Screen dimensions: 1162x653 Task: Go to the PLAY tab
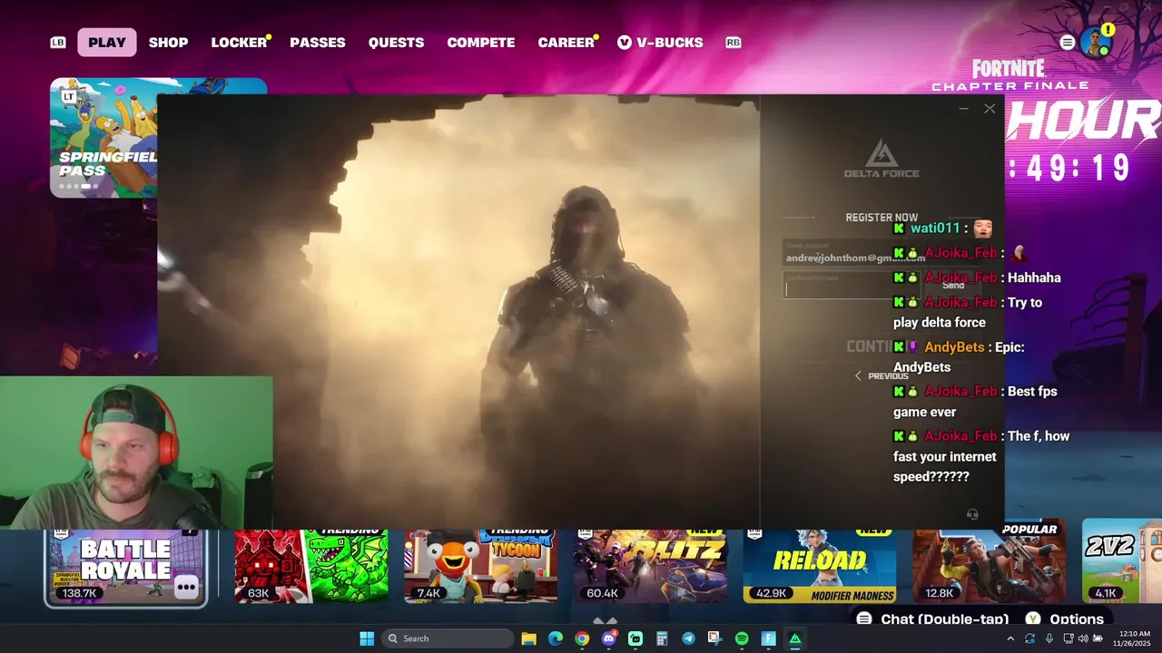click(107, 43)
